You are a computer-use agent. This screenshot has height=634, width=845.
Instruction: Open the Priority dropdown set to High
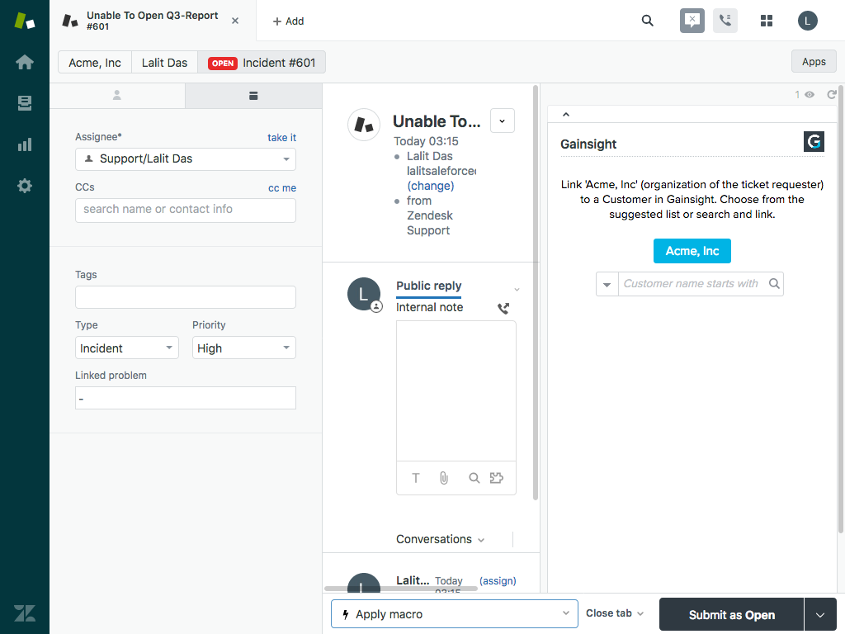[243, 348]
